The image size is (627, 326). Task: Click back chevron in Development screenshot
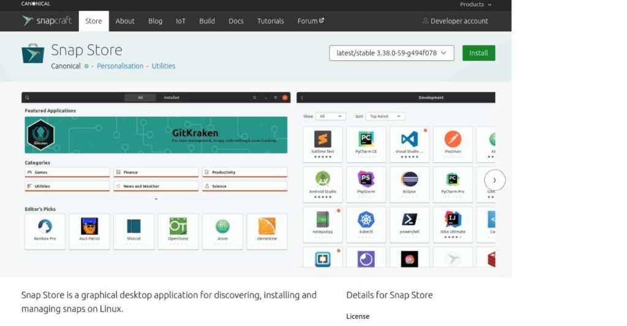pos(302,97)
